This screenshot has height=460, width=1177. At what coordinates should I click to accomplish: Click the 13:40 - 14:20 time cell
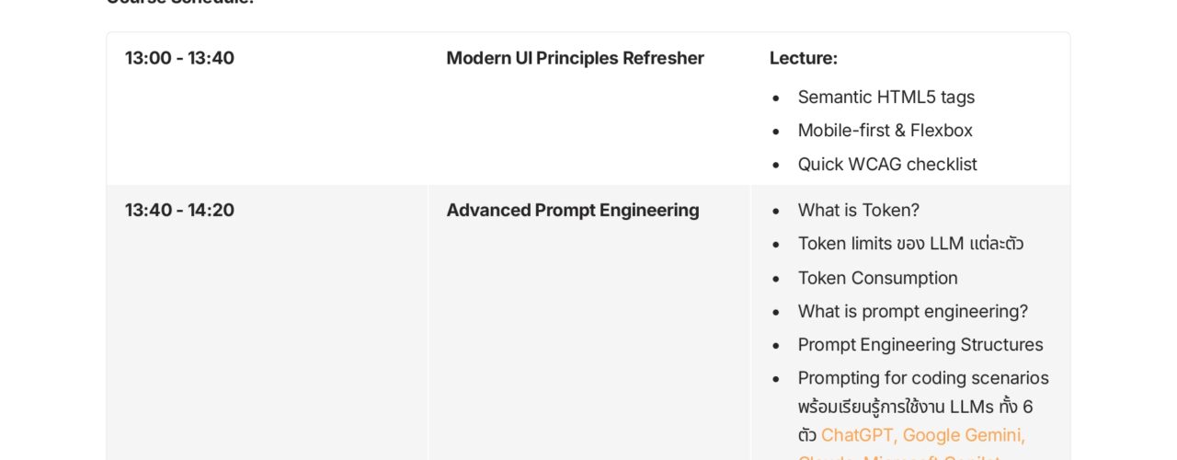tap(179, 210)
